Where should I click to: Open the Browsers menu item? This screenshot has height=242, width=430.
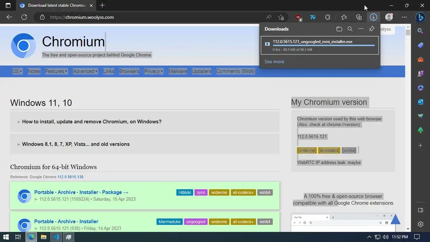[x=129, y=71]
